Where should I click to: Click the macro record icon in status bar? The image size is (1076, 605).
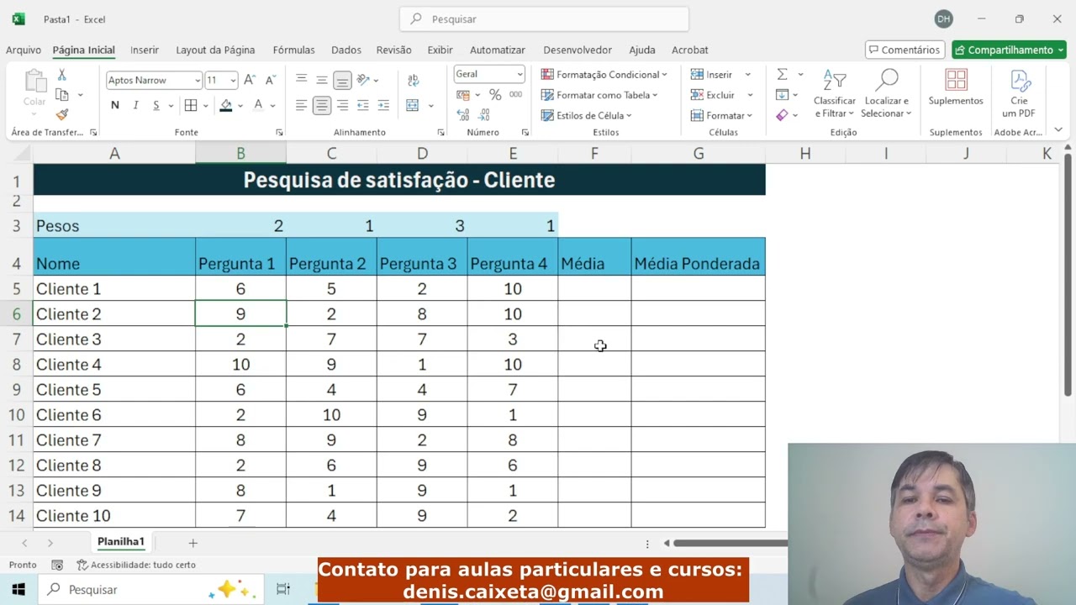(x=57, y=565)
